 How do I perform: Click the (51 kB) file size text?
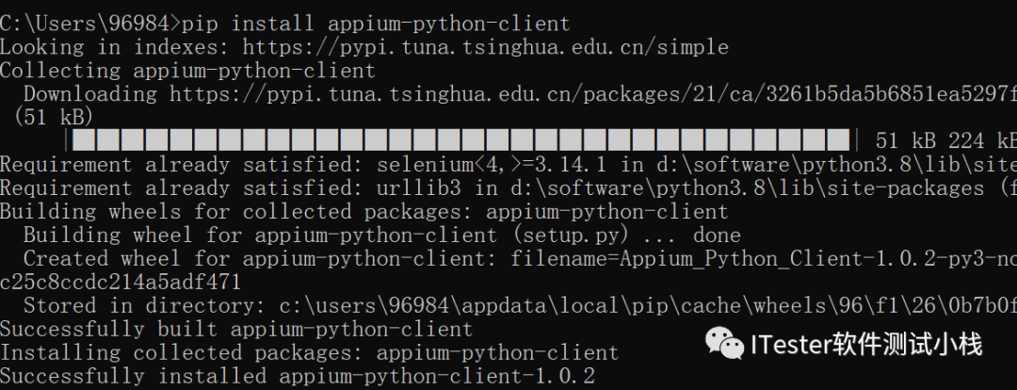point(54,118)
